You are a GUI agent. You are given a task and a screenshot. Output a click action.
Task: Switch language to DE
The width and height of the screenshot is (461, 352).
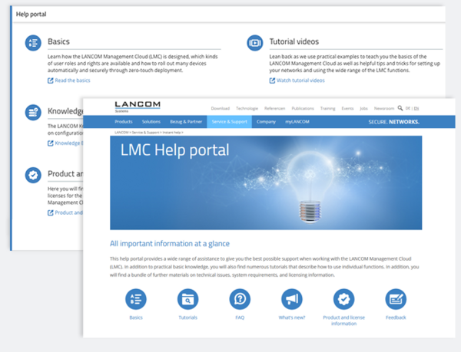tap(408, 108)
